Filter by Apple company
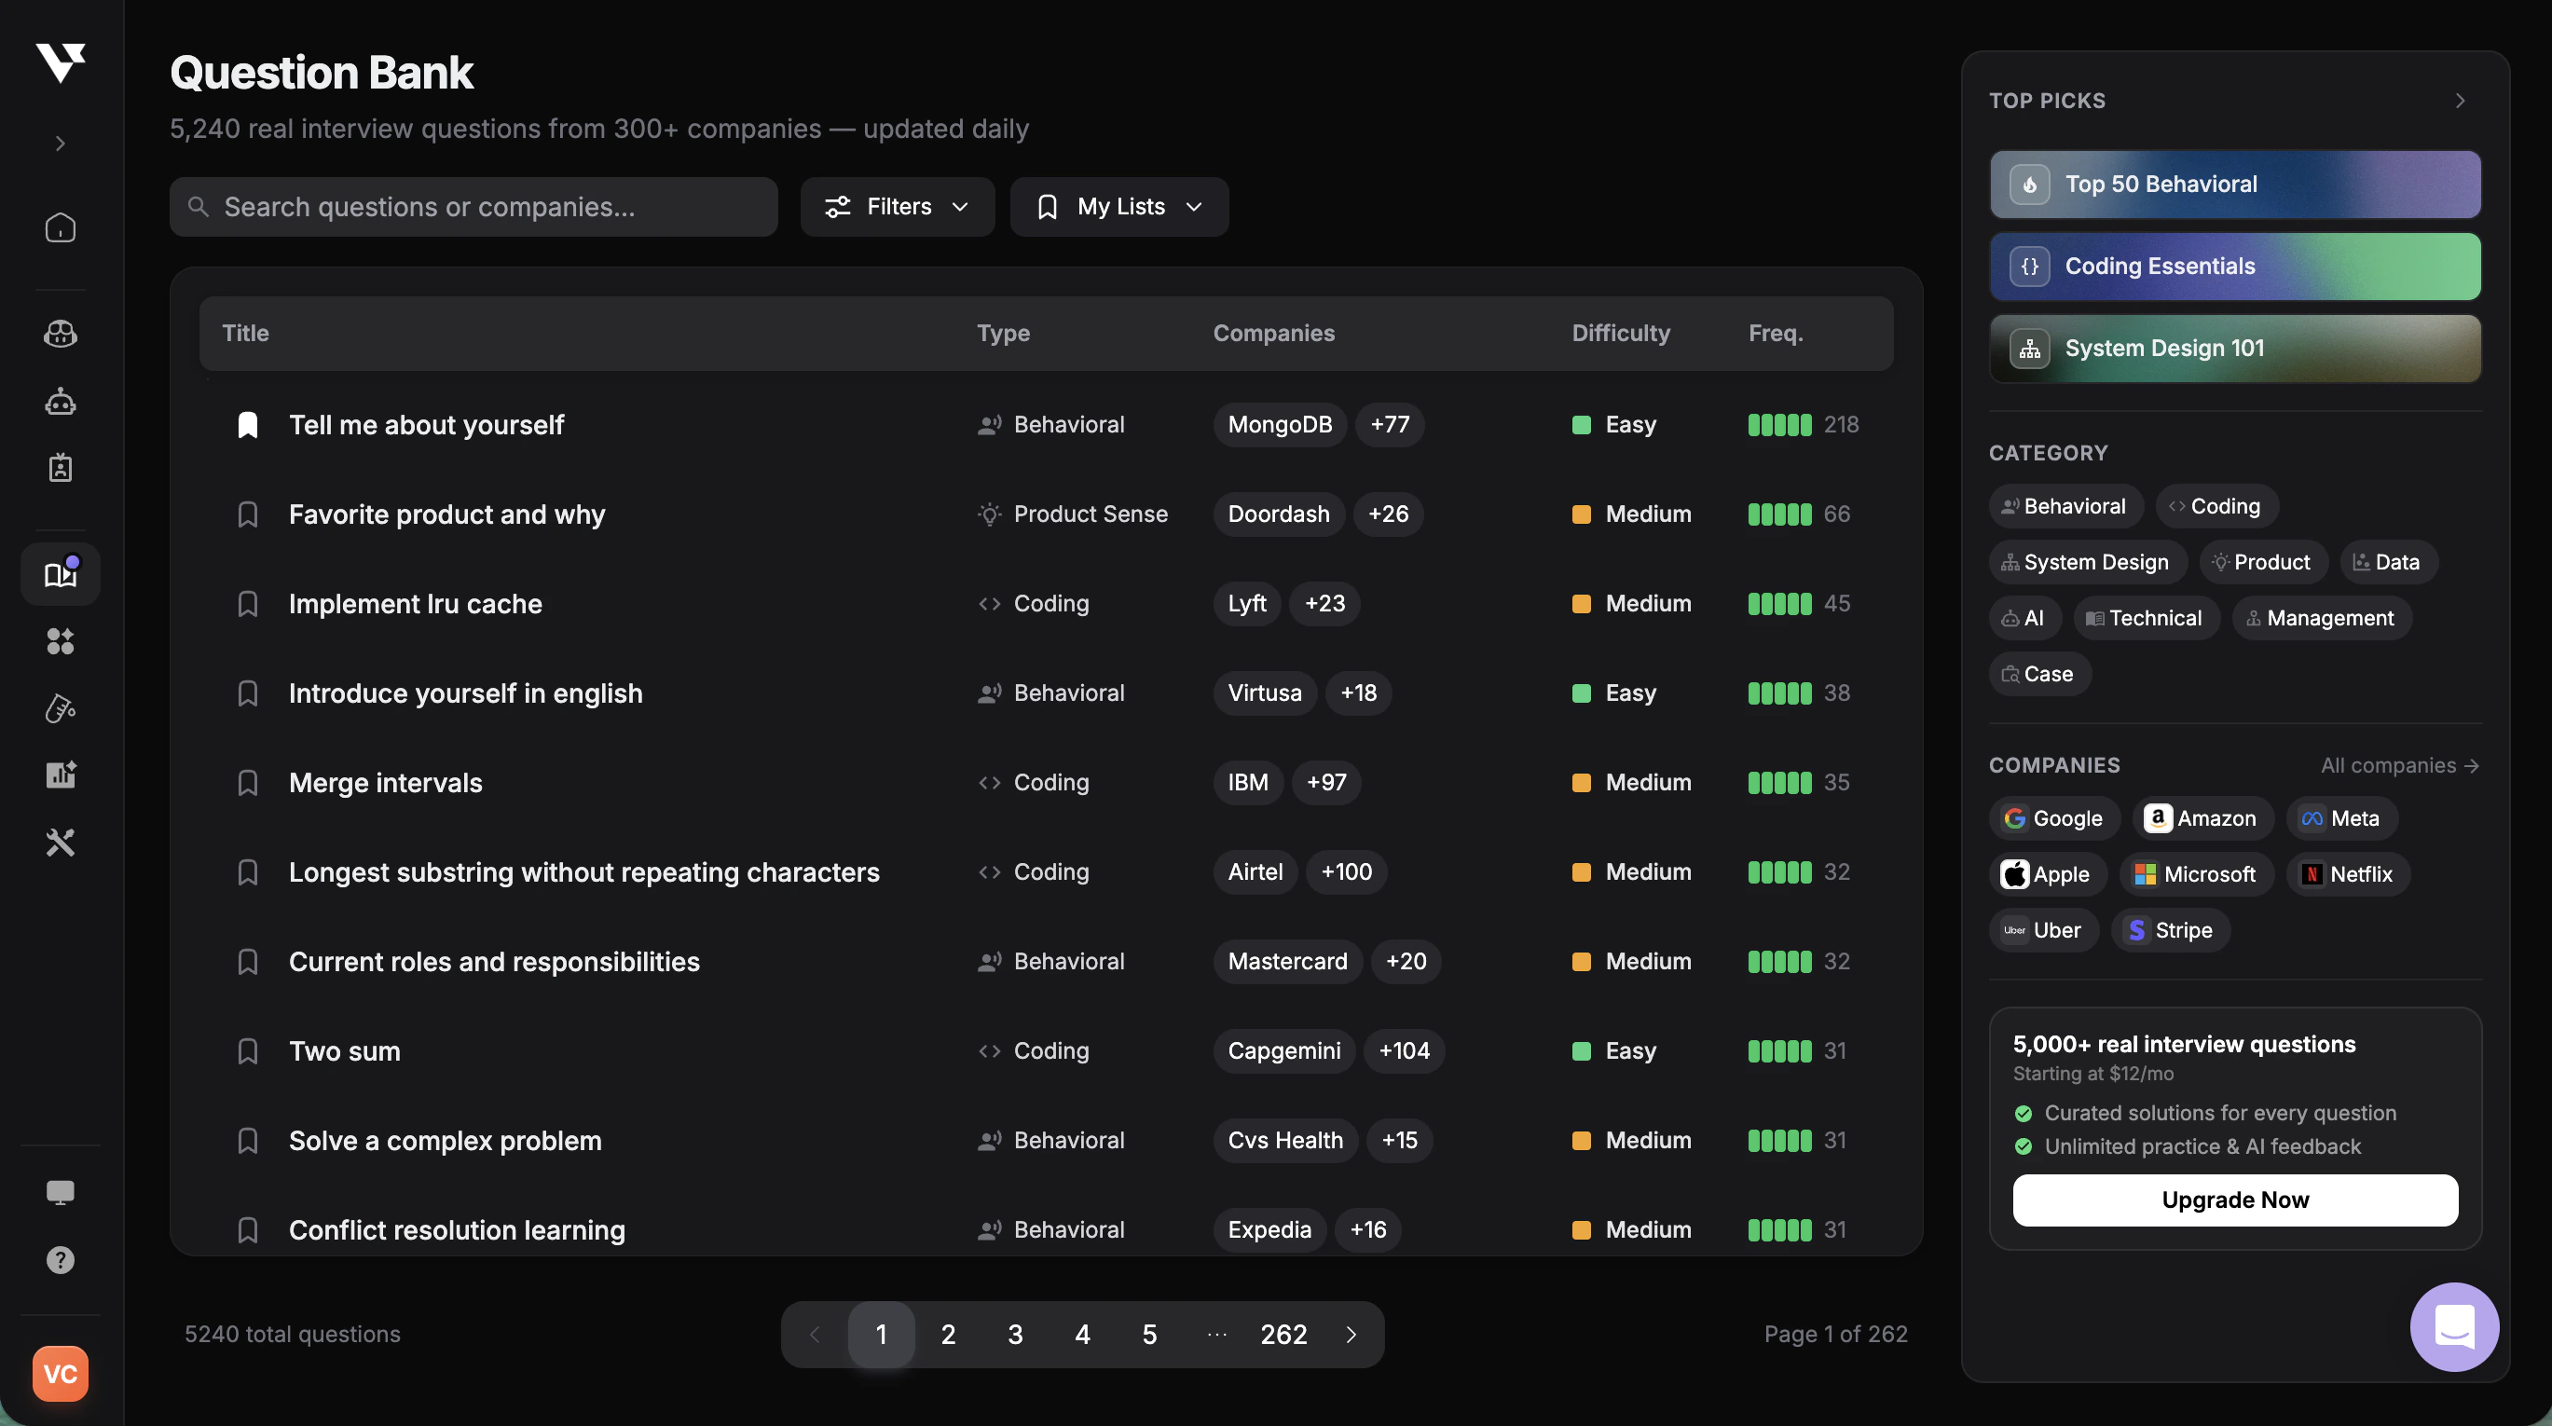This screenshot has width=2552, height=1426. [x=2047, y=874]
